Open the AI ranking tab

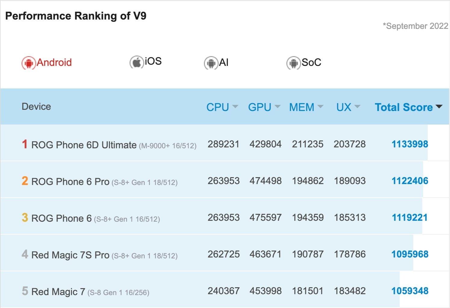224,63
